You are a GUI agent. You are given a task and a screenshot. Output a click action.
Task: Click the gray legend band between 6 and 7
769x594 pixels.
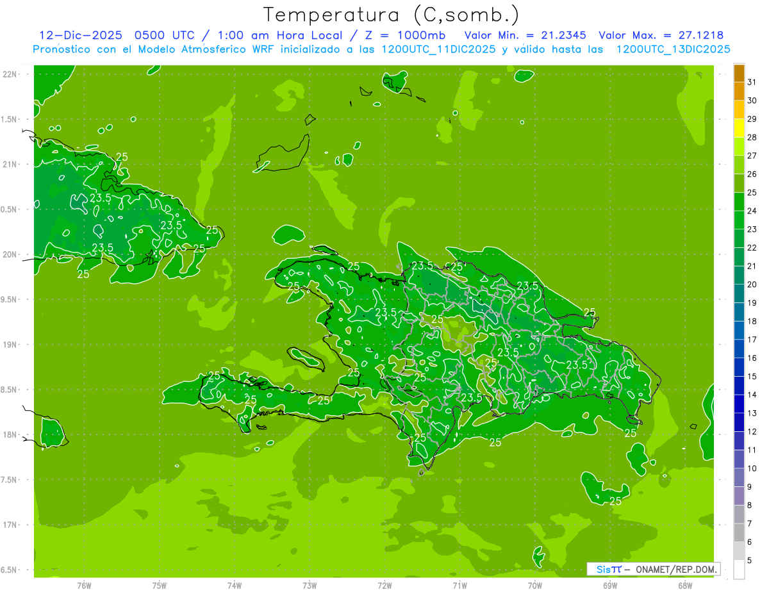[x=739, y=532]
